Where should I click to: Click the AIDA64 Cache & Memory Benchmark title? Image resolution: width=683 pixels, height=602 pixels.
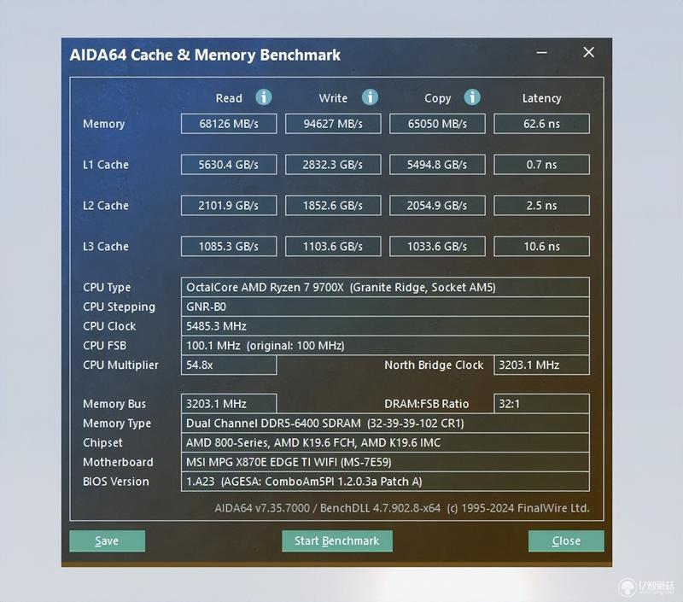205,55
